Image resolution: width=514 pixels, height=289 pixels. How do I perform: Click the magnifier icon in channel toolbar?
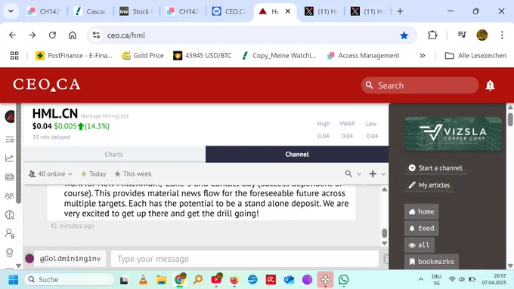pyautogui.click(x=348, y=174)
